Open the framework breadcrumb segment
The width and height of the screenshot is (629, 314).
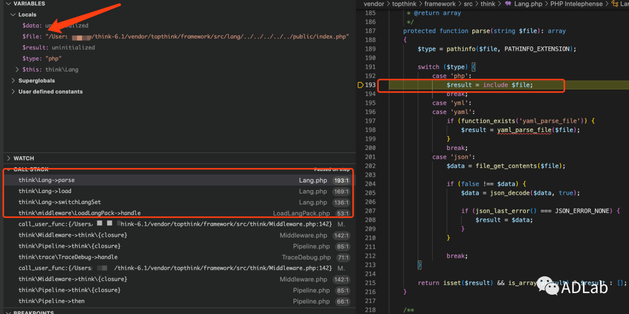pyautogui.click(x=440, y=3)
